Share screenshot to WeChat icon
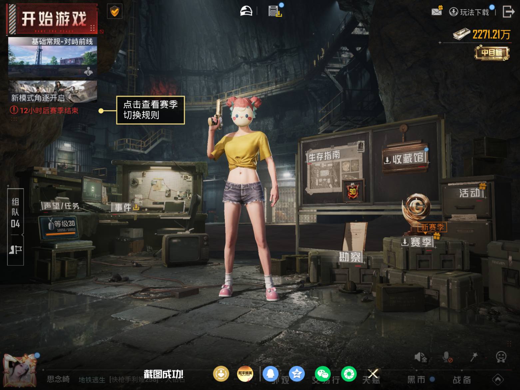Image resolution: width=520 pixels, height=390 pixels. pos(323,374)
